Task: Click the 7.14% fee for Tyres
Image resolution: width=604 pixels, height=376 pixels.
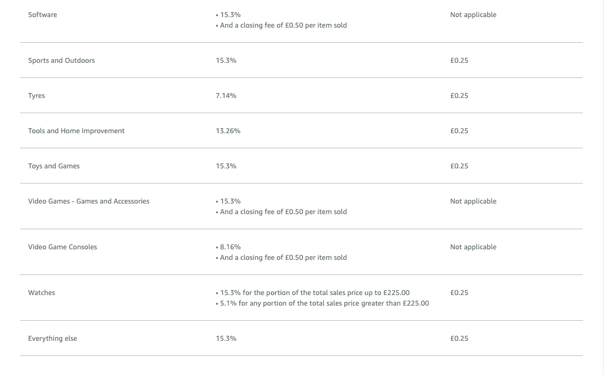Action: point(226,96)
